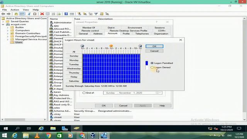The height and width of the screenshot is (139, 247).
Task: Open VLC cone icon in host taskbar
Action: tap(37, 136)
